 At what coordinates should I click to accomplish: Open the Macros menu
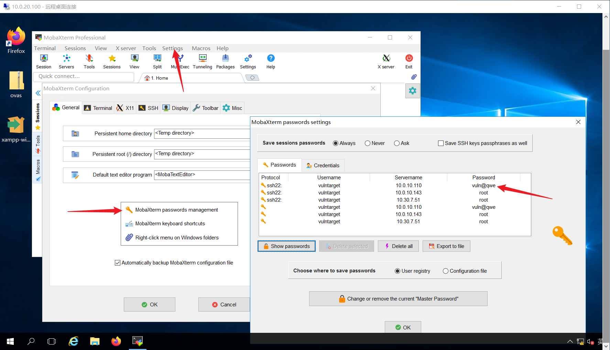(201, 48)
